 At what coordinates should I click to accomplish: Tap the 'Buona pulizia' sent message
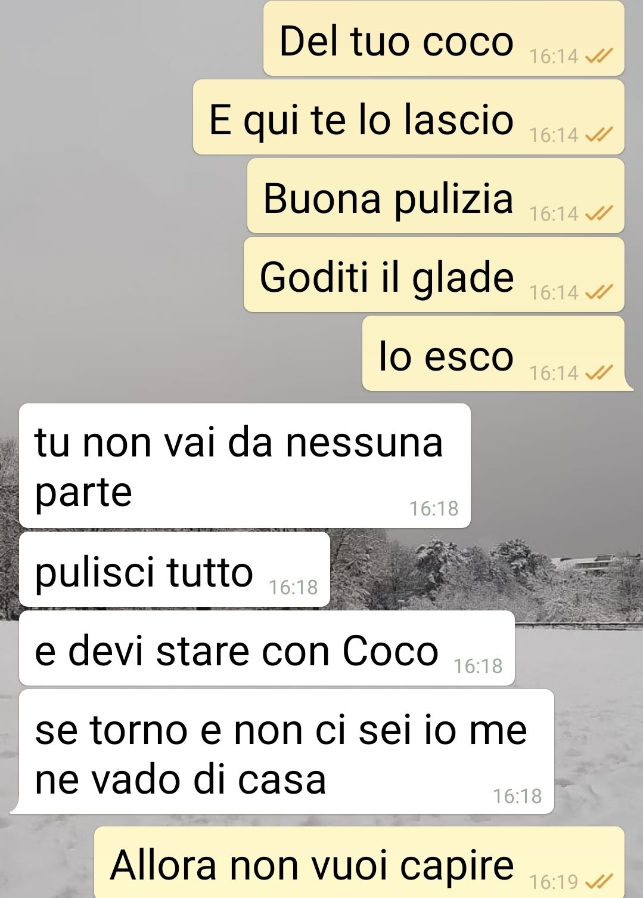(436, 196)
